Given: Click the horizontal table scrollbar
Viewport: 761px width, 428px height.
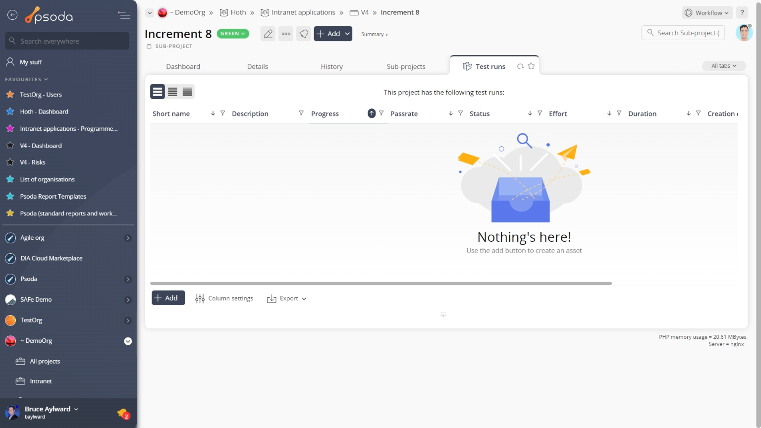Looking at the screenshot, I should (x=381, y=283).
